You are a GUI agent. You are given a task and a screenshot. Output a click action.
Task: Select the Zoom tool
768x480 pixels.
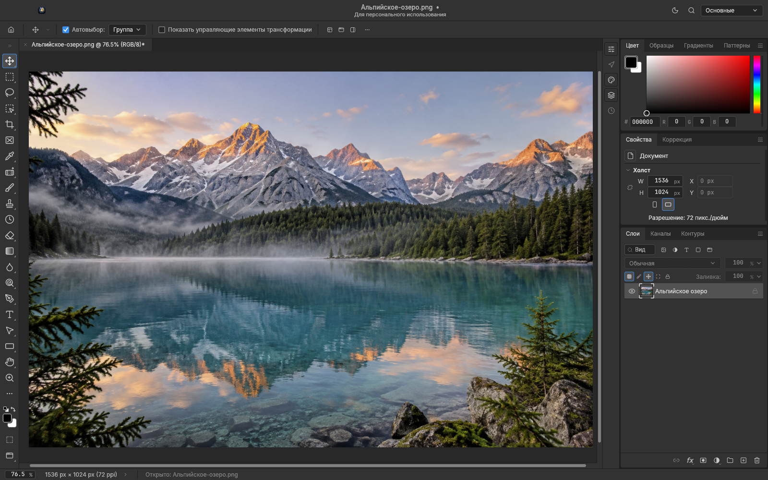pos(10,378)
